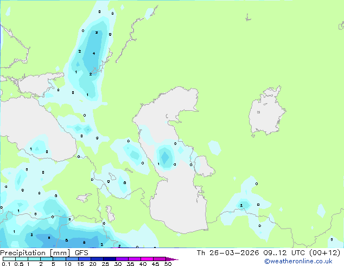Select legend swatch between 0.1 and 0.5
The height and width of the screenshot is (266, 344).
[9, 259]
